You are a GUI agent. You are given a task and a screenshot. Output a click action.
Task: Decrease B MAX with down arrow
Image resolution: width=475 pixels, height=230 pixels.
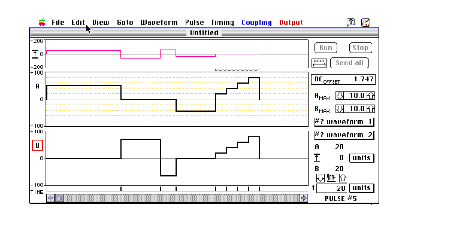pyautogui.click(x=340, y=109)
